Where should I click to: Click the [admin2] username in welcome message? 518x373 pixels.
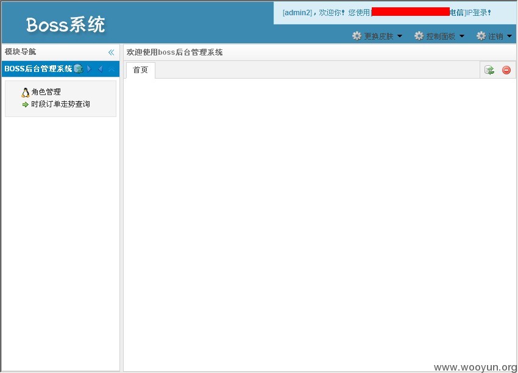[x=297, y=13]
